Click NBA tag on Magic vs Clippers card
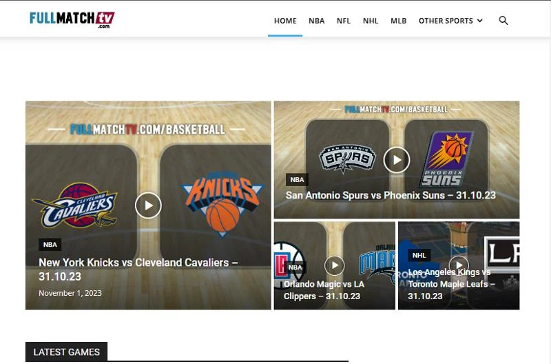Image resolution: width=551 pixels, height=364 pixels. 295,267
